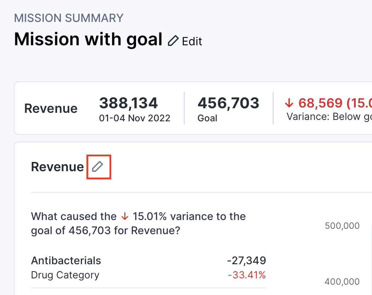
Task: Click the Revenue label in summary card
Action: [x=51, y=109]
